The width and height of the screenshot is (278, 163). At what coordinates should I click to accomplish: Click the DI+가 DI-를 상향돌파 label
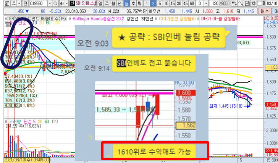coord(220,18)
